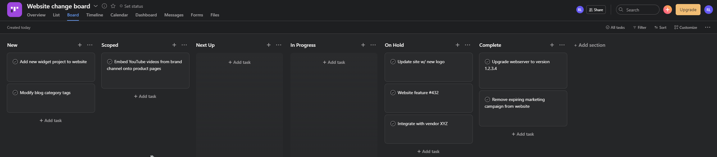Click the plus icon in the In Progress header

[363, 45]
